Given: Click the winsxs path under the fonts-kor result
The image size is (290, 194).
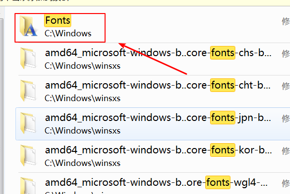Looking at the screenshot, I should coord(82,163).
